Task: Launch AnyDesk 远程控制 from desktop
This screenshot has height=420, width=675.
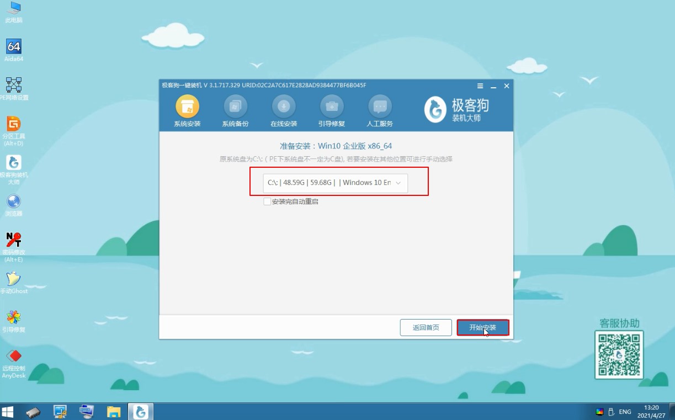Action: pyautogui.click(x=13, y=359)
